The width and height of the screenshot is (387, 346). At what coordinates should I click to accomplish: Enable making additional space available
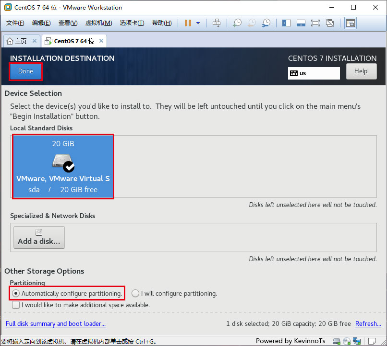click(81, 305)
